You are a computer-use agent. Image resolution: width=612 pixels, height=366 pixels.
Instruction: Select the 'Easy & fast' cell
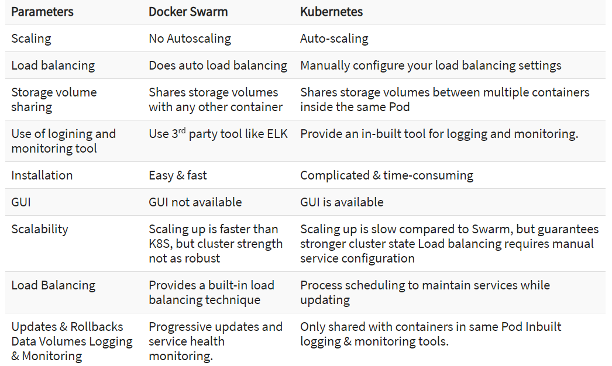178,175
